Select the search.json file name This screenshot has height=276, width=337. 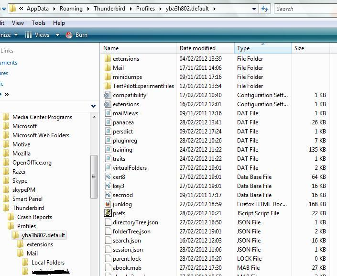tap(127, 241)
